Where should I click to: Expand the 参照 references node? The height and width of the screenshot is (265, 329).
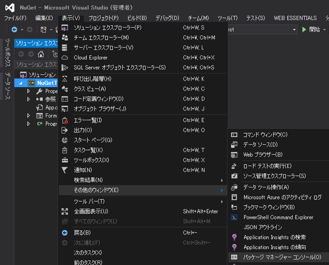(x=29, y=99)
